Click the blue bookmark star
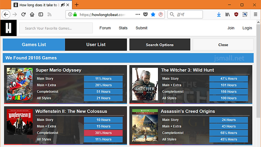 (153, 14)
